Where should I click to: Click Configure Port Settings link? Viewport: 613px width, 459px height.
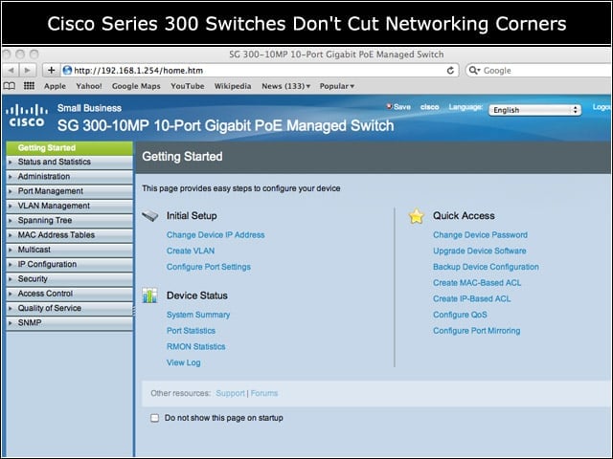click(x=209, y=267)
